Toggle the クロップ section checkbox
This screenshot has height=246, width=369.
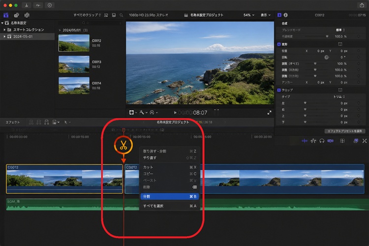[x=279, y=90]
